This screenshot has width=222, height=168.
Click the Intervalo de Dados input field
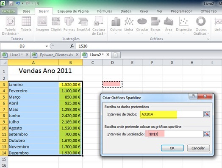pos(172,114)
